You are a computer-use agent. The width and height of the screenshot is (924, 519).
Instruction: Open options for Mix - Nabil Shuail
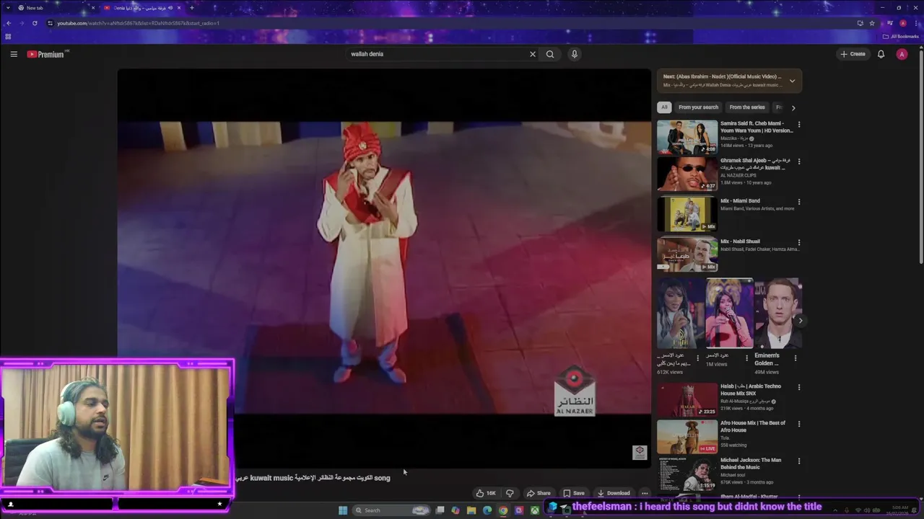pos(798,242)
